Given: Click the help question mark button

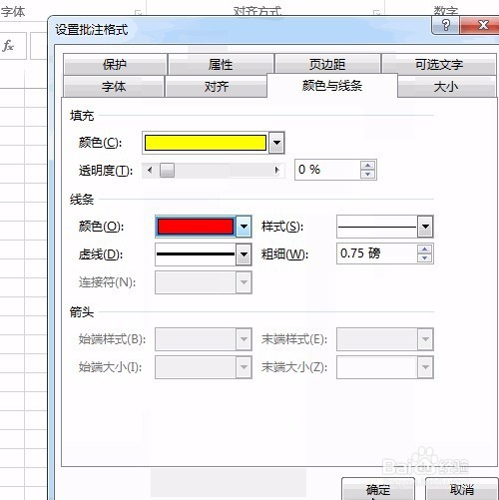Looking at the screenshot, I should (x=445, y=25).
